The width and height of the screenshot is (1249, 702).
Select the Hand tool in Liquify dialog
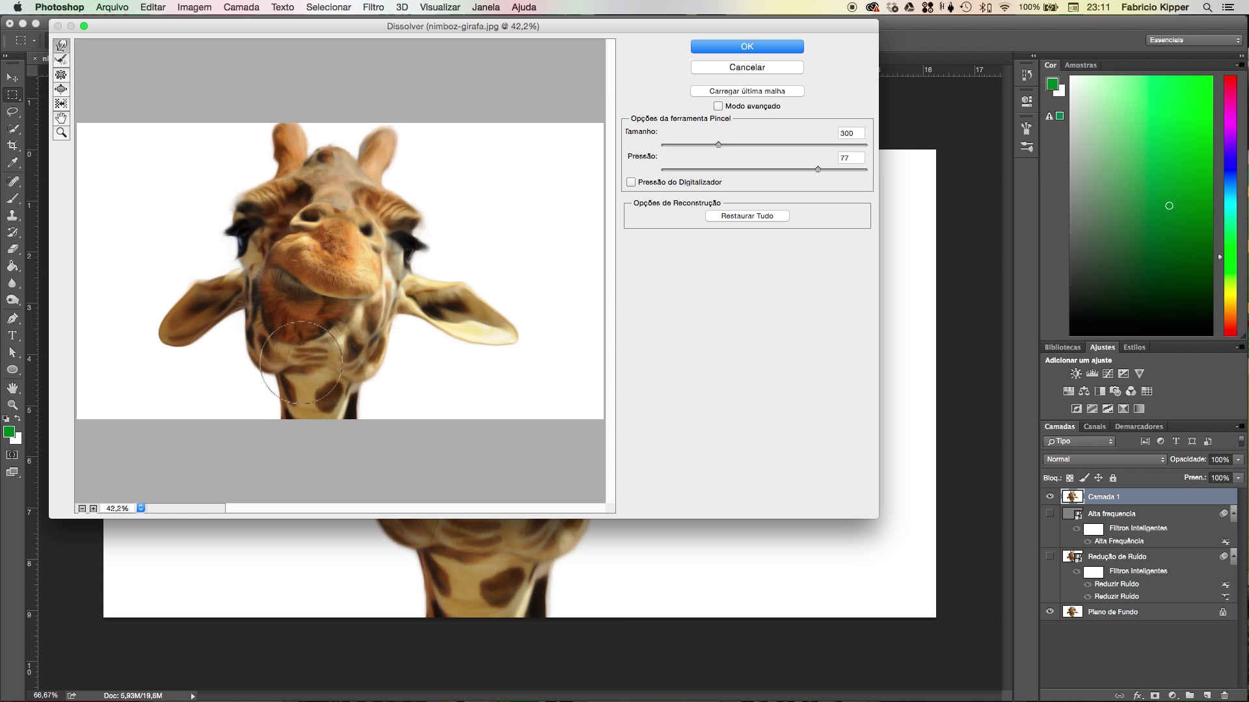[x=61, y=118]
